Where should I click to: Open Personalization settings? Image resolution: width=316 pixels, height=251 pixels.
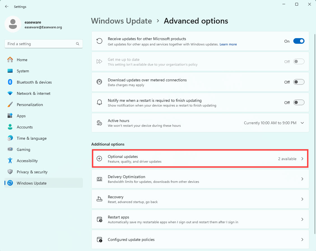pos(43,105)
